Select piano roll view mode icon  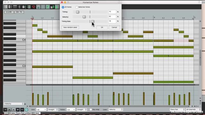tap(6, 7)
